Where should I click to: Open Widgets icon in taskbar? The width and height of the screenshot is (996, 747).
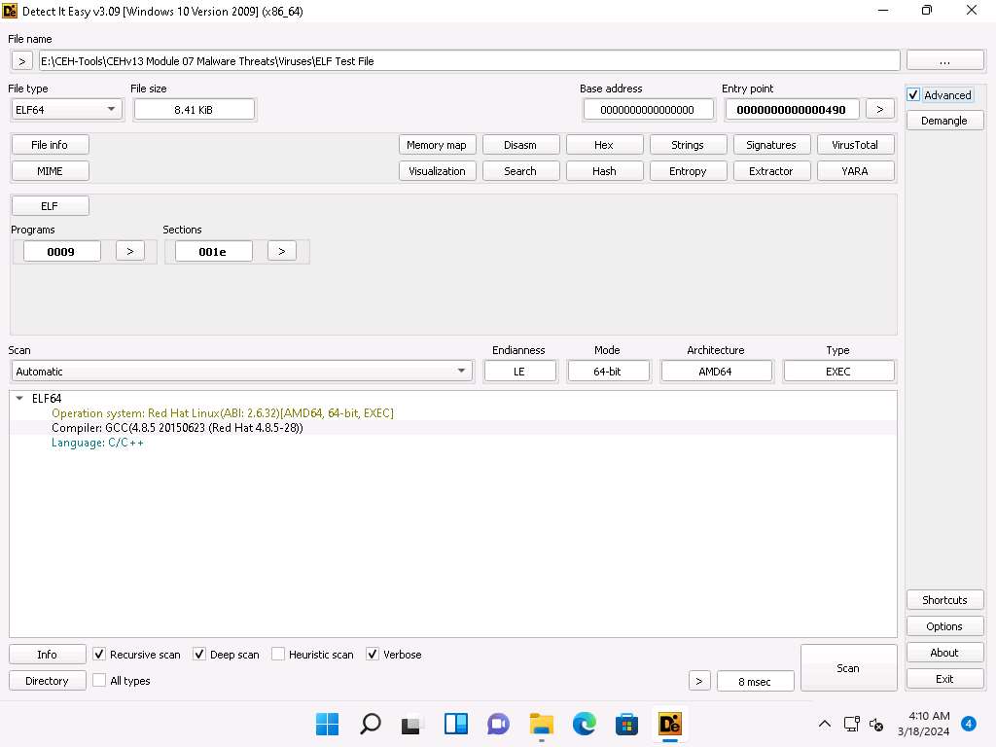pos(455,724)
